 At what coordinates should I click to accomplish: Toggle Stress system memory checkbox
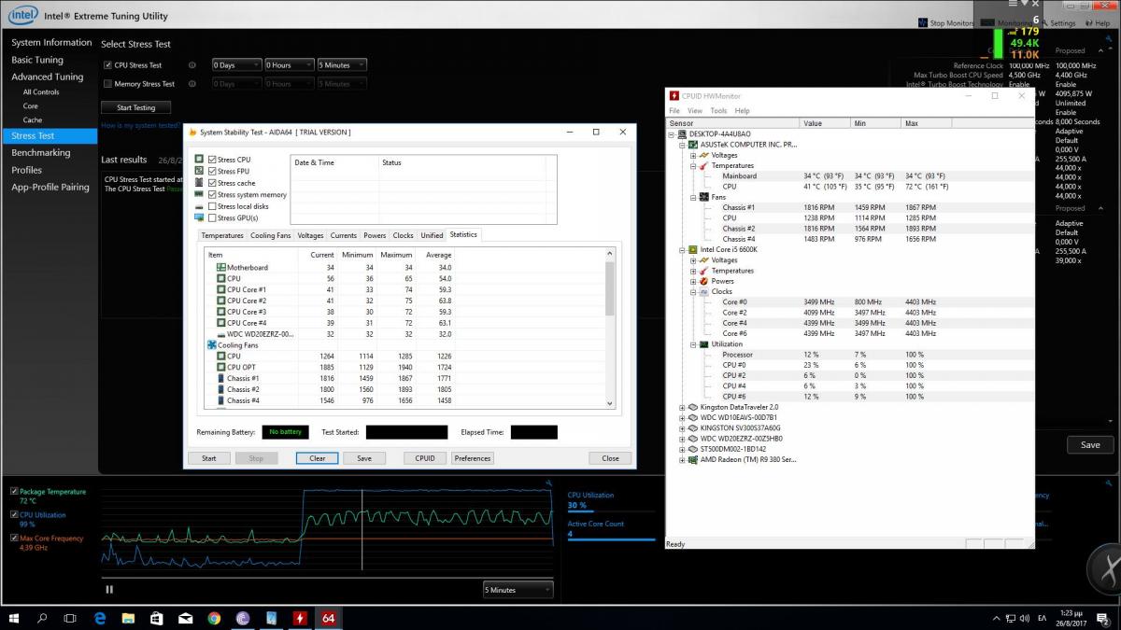[212, 195]
